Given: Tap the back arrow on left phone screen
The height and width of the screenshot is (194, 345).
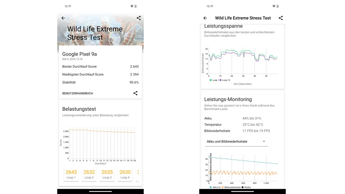Looking at the screenshot, I should point(63,18).
